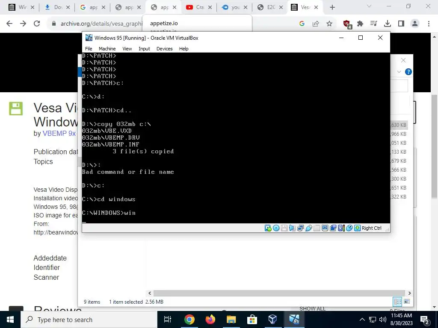
Task: Toggle Chrome's side panel icon
Action: (401, 24)
